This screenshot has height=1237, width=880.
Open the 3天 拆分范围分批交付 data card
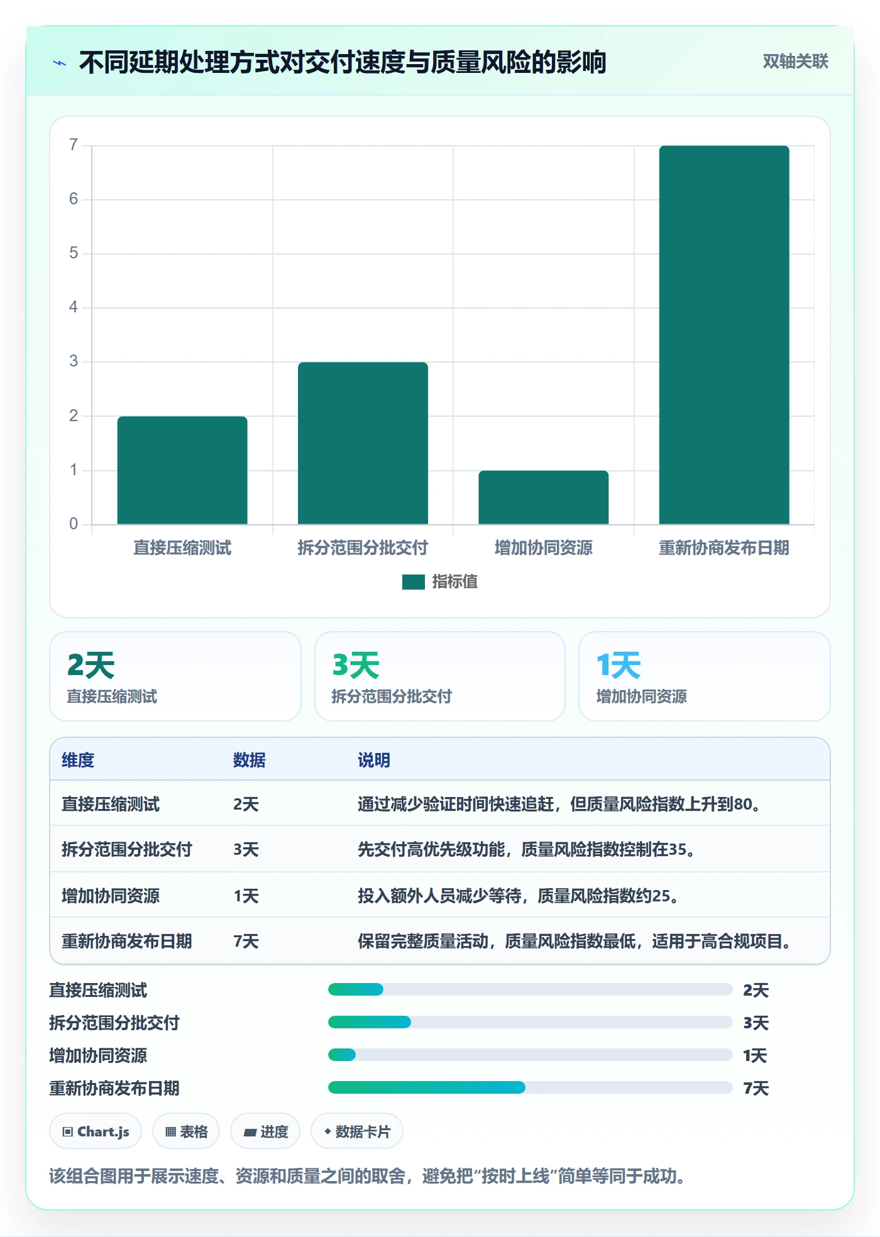(x=440, y=676)
